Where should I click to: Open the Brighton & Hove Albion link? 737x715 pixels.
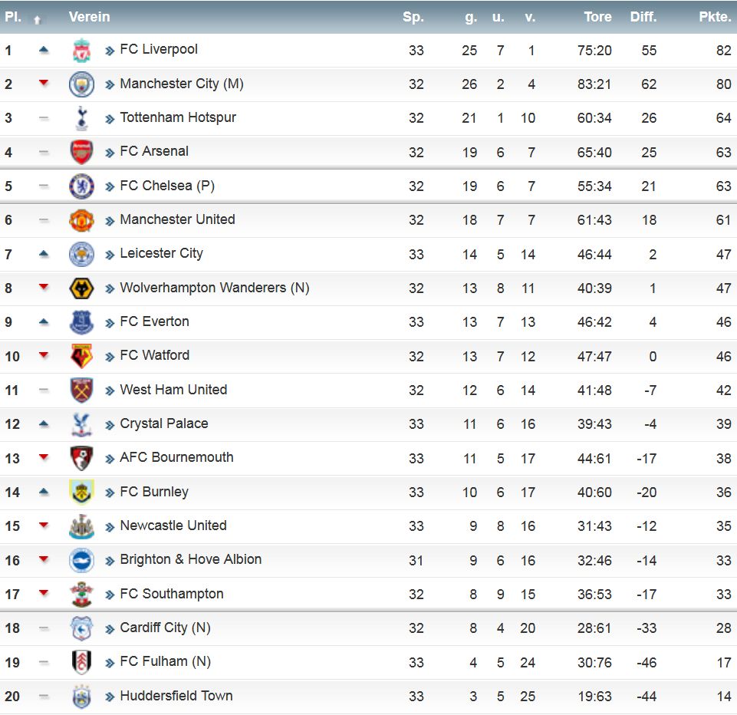(x=190, y=559)
